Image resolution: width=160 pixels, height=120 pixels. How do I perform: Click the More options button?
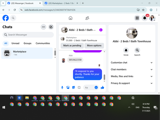point(94,45)
